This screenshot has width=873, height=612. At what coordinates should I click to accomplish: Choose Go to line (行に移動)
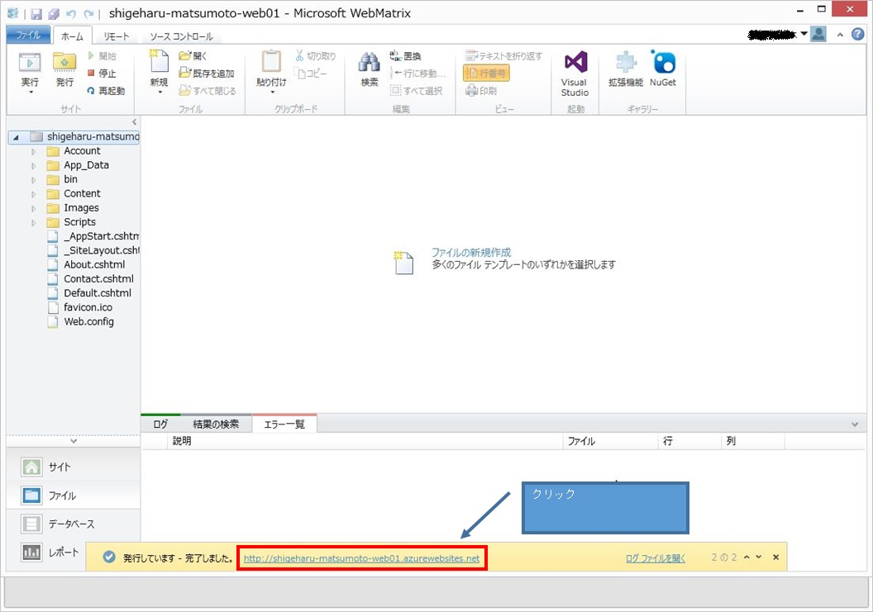pyautogui.click(x=417, y=74)
